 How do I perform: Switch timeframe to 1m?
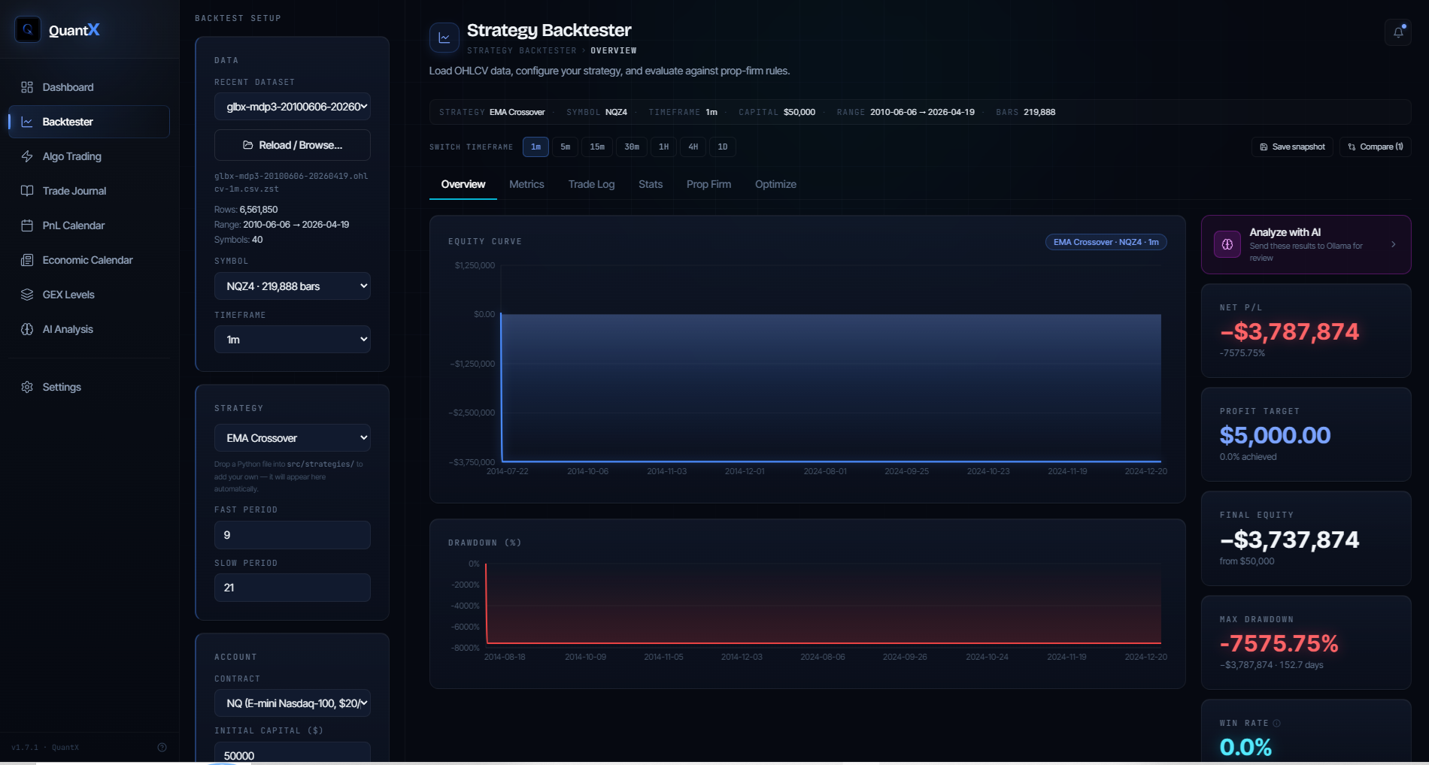pyautogui.click(x=535, y=147)
